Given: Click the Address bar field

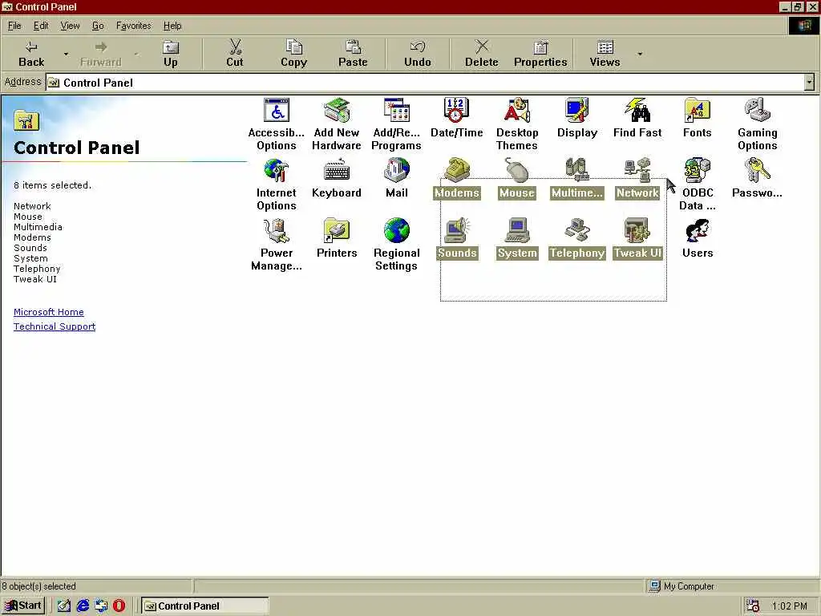Looking at the screenshot, I should tap(425, 83).
